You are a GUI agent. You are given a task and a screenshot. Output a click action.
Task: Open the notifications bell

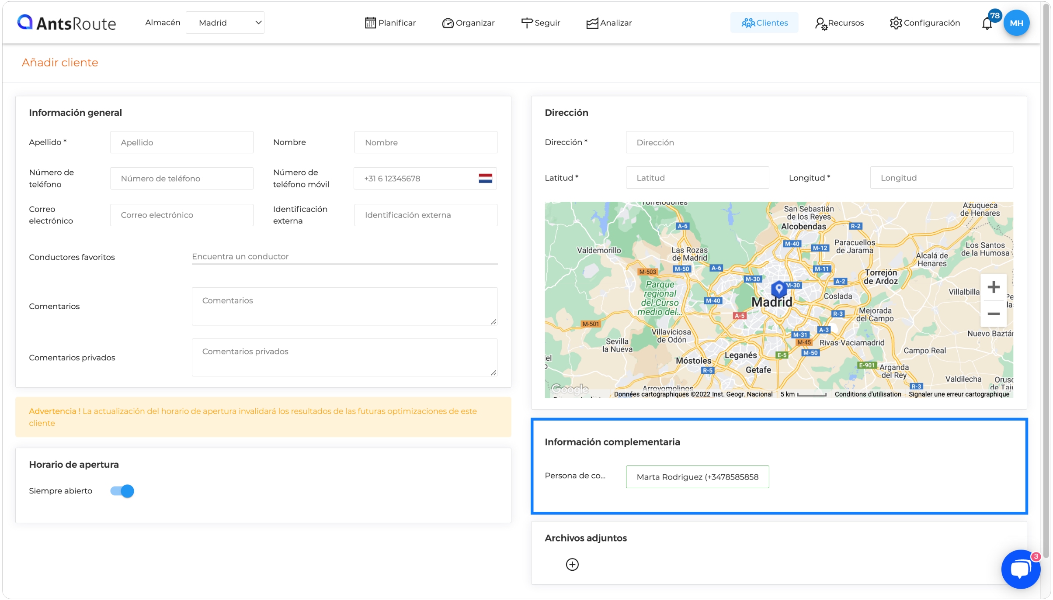pos(987,24)
